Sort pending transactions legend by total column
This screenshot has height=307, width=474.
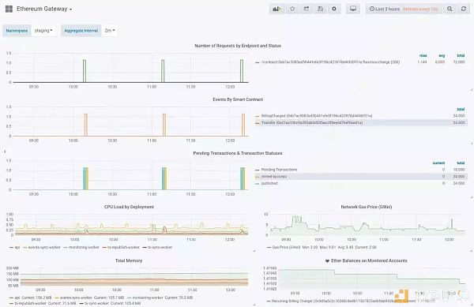(x=461, y=163)
